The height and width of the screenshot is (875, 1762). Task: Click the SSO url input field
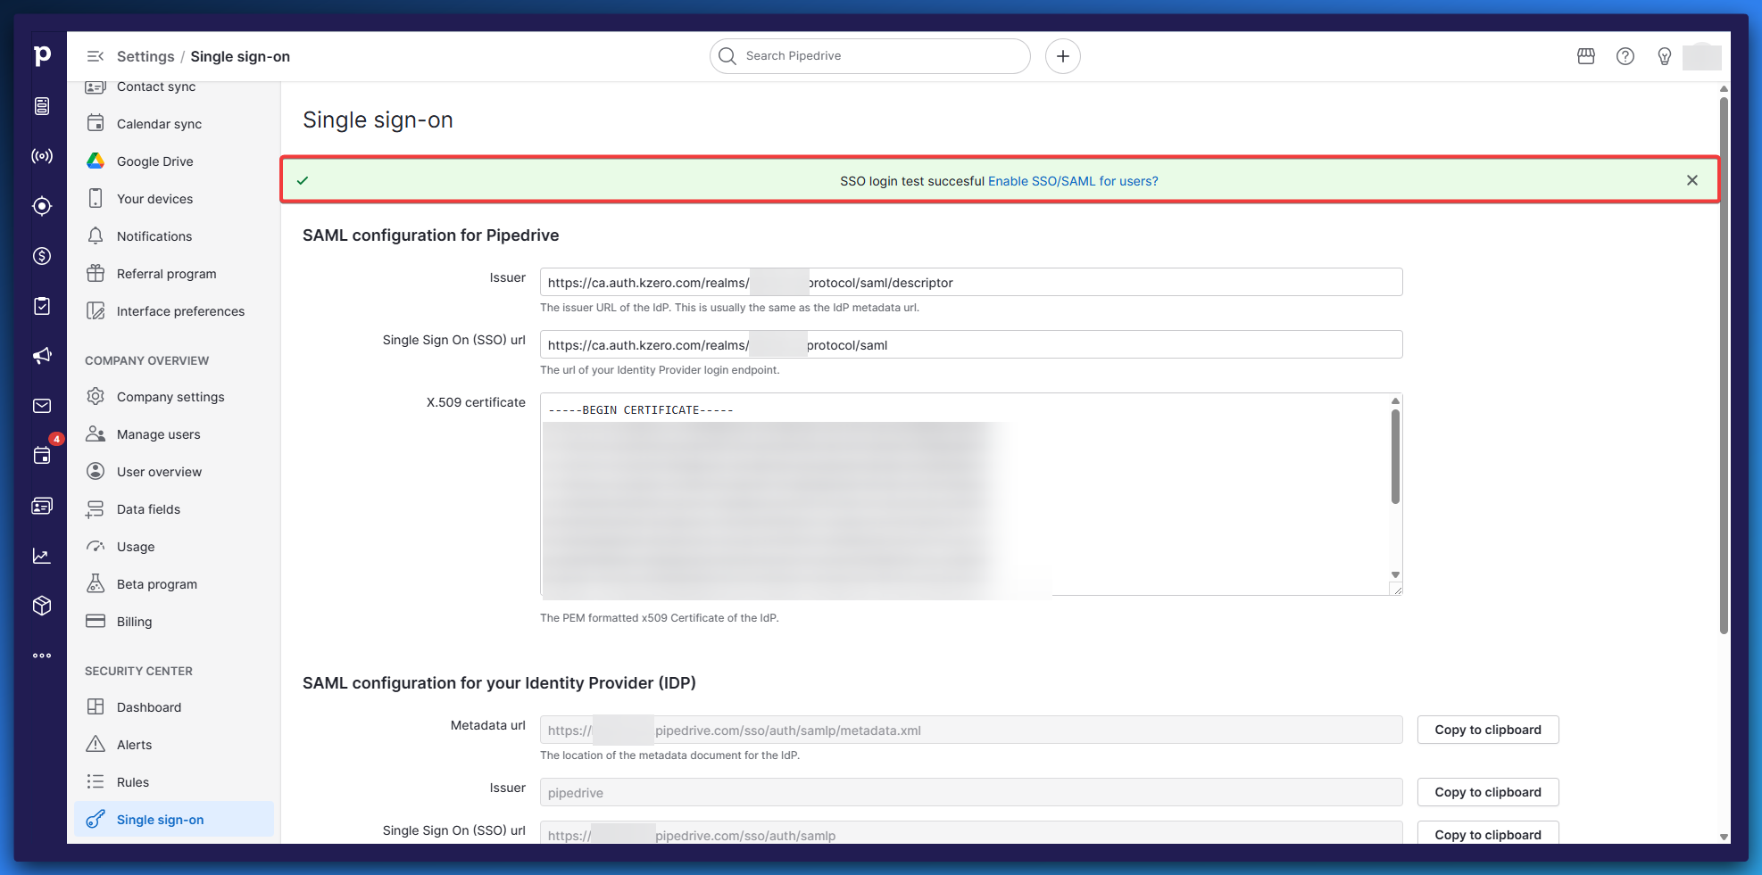click(x=970, y=345)
